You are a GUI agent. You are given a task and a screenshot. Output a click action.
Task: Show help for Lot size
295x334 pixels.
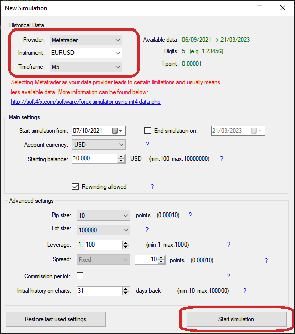point(147,230)
